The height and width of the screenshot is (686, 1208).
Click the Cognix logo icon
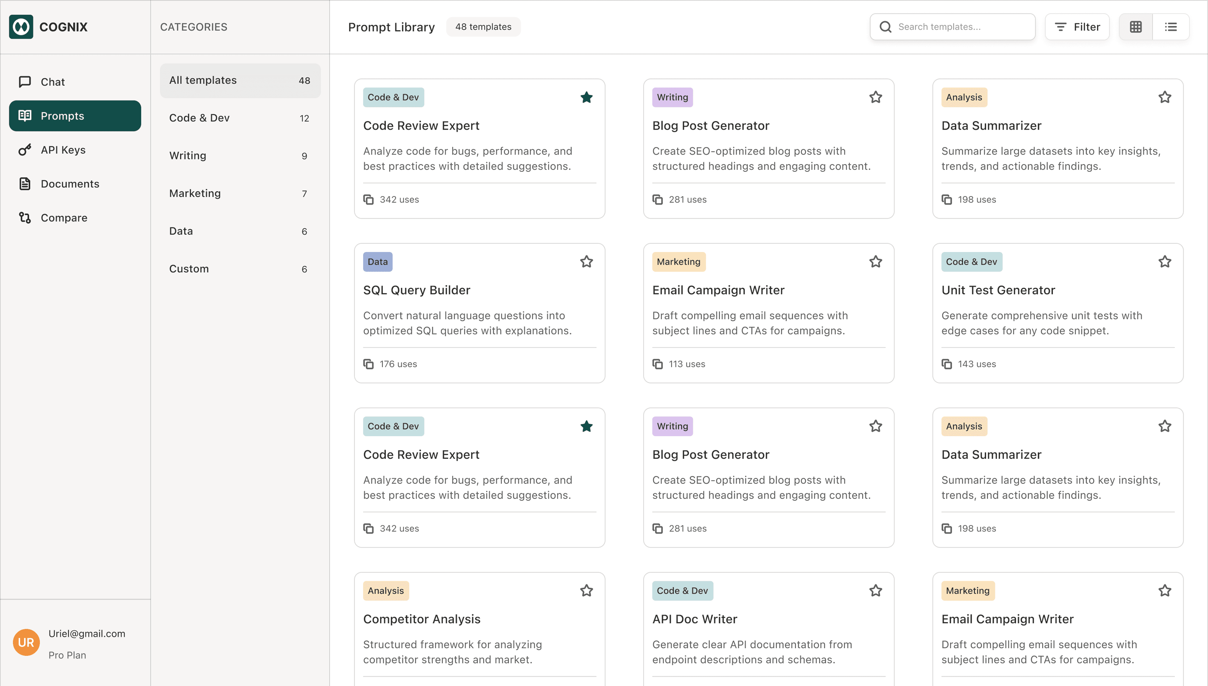[21, 27]
